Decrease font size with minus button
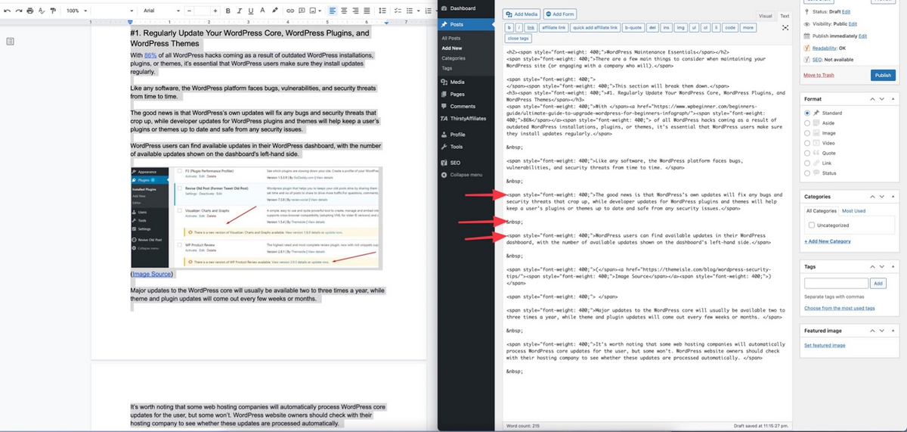Image resolution: width=907 pixels, height=432 pixels. (187, 11)
